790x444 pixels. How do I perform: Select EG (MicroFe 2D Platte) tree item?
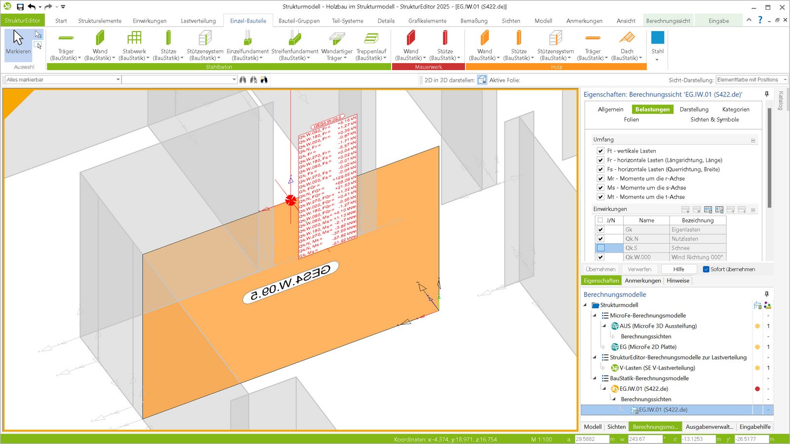(x=648, y=347)
